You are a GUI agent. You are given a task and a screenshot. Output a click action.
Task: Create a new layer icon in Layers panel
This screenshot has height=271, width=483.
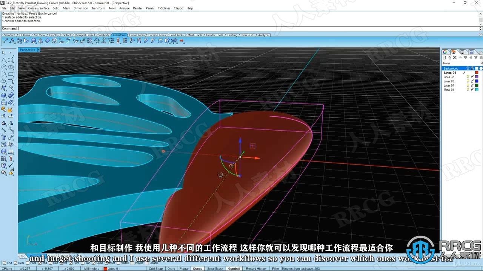pyautogui.click(x=445, y=58)
